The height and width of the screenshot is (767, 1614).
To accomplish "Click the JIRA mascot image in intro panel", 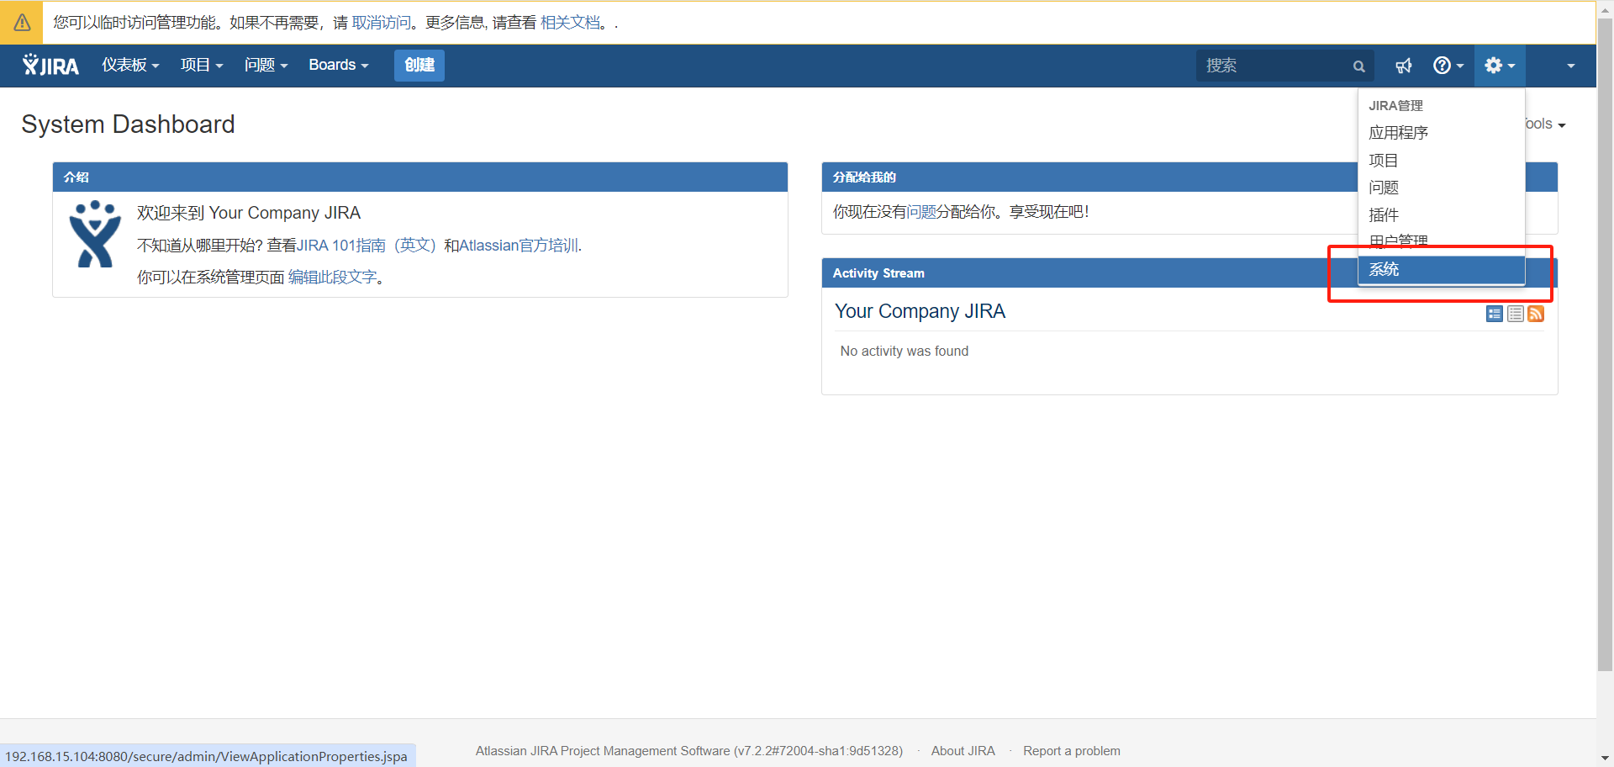I will click(x=95, y=234).
